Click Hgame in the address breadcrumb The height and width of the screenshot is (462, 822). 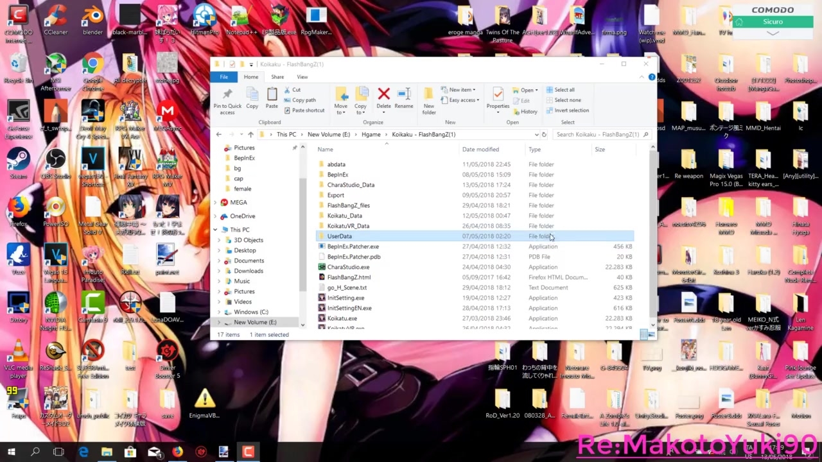pos(371,135)
